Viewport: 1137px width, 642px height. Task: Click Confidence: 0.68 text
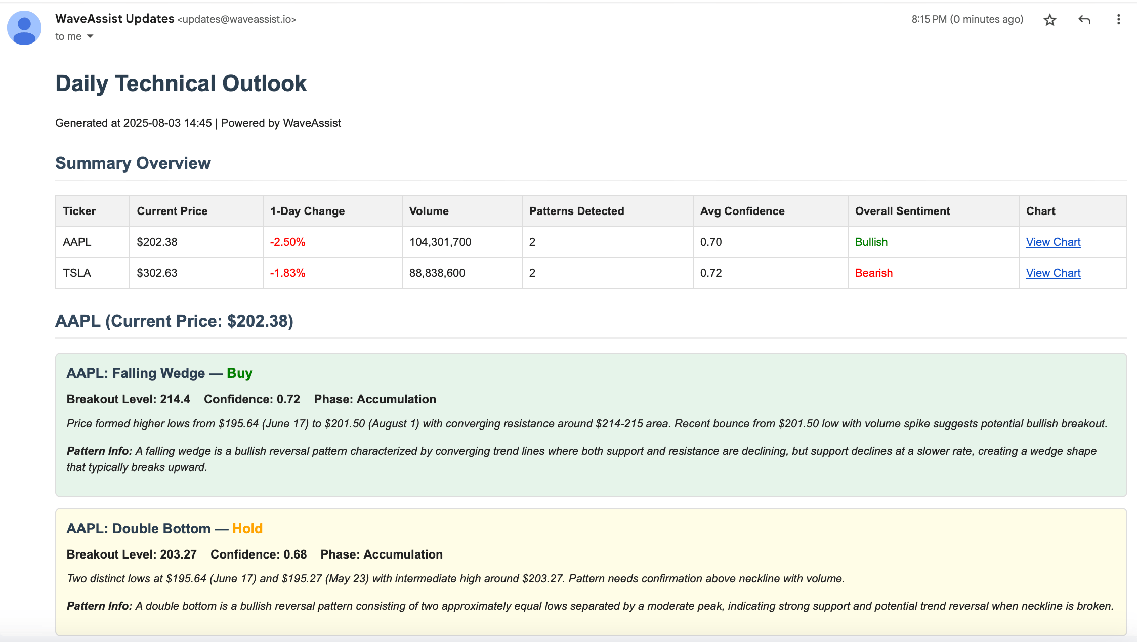pyautogui.click(x=259, y=554)
